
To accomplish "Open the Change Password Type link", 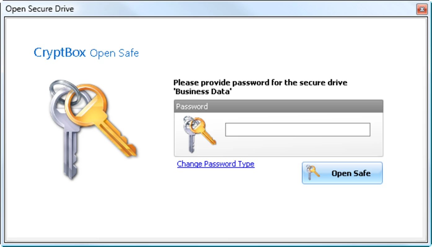I will pyautogui.click(x=216, y=164).
